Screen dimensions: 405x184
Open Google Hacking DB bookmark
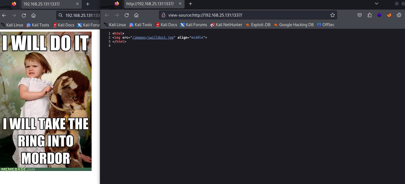click(x=293, y=25)
